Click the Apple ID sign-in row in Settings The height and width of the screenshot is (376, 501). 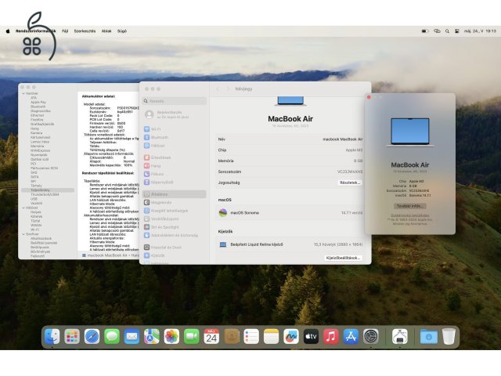tap(175, 114)
